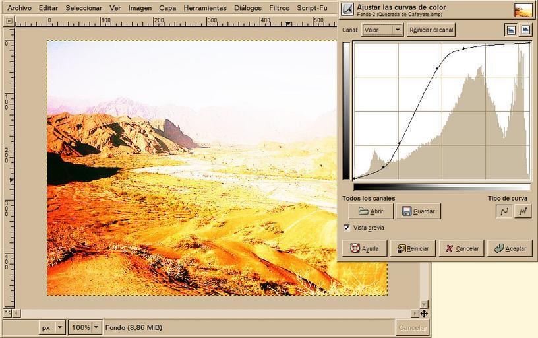Select the logarithmic histogram scale icon
538x338 pixels.
(525, 30)
